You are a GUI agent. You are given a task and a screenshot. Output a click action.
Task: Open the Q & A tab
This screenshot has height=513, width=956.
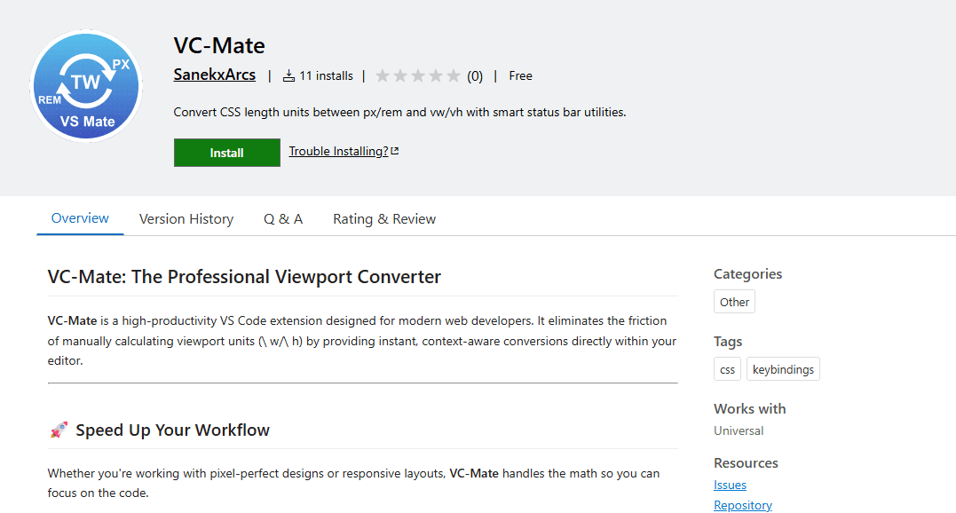point(283,218)
